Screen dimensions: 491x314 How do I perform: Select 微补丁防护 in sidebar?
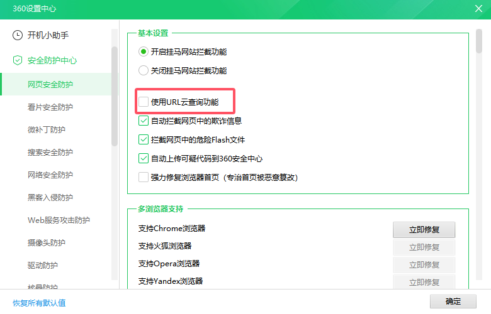pos(47,129)
